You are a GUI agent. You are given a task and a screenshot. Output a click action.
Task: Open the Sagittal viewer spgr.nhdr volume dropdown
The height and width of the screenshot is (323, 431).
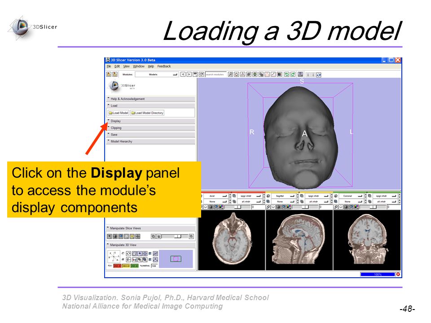317,196
